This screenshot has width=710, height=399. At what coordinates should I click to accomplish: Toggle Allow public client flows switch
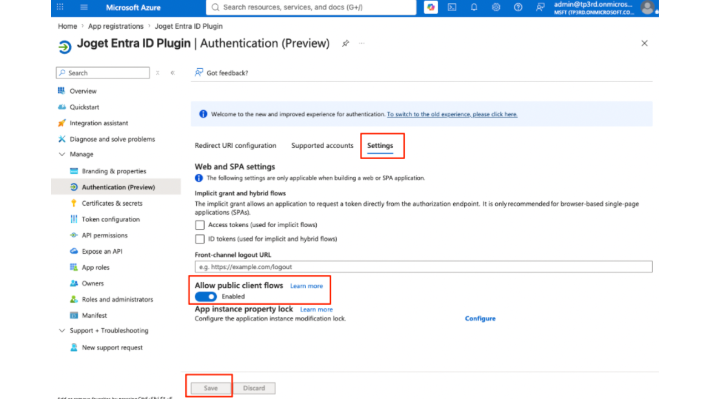point(206,296)
